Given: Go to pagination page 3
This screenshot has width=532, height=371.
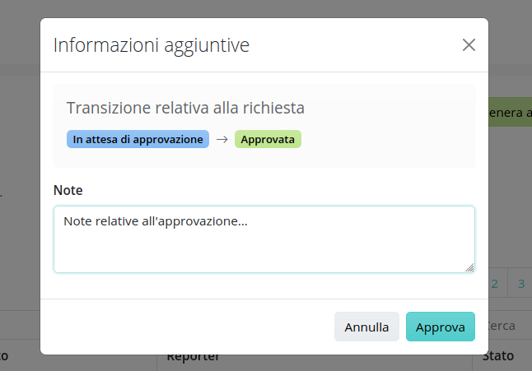Looking at the screenshot, I should (520, 284).
